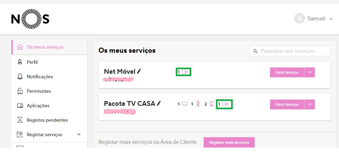This screenshot has width=339, height=161.
Task: Click the Net Móvel USB modem icon
Action: point(185,72)
